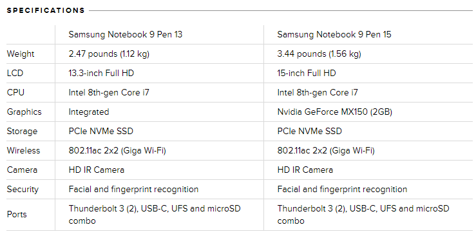Click the Pen 15 Facial and fingerprint recognition cell
This screenshot has width=476, height=236.
coord(342,189)
